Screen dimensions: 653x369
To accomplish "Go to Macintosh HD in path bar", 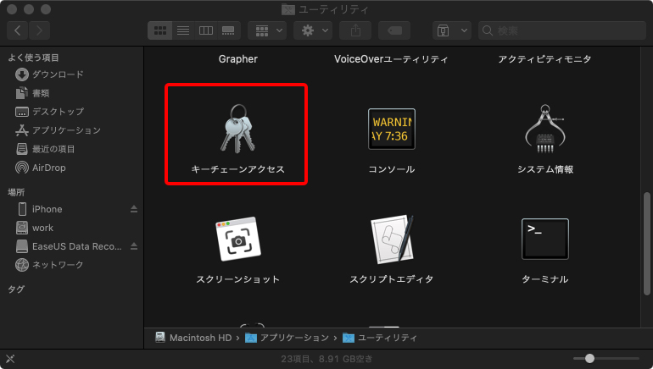I will [x=193, y=338].
